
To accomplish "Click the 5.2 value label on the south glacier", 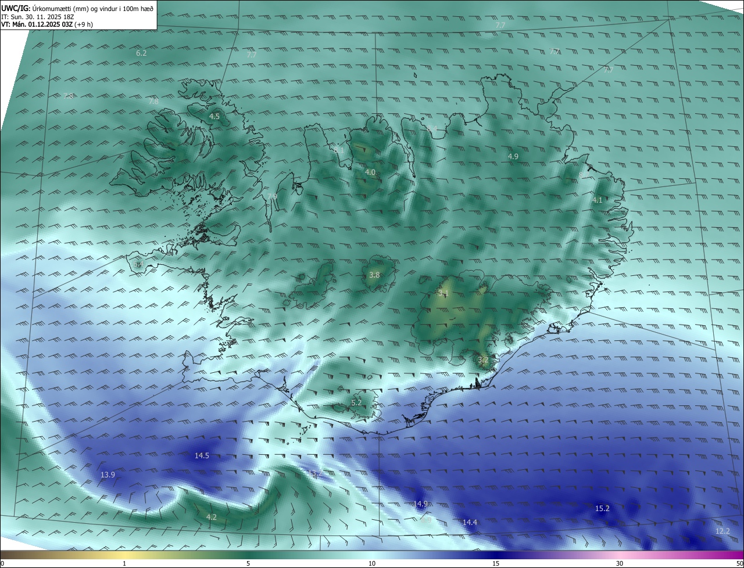I will (x=356, y=402).
